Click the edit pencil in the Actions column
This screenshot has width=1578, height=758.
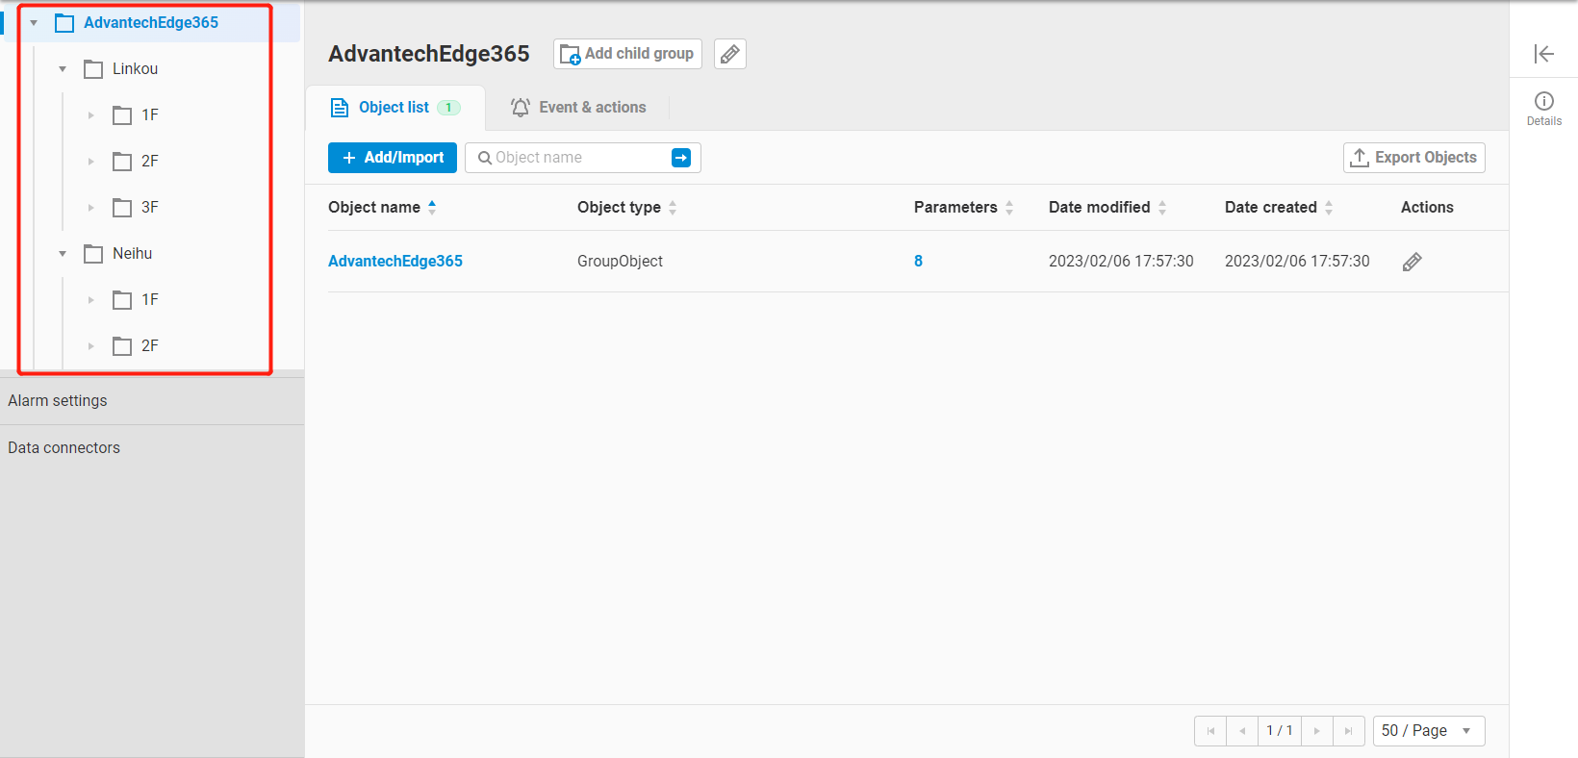[1412, 262]
